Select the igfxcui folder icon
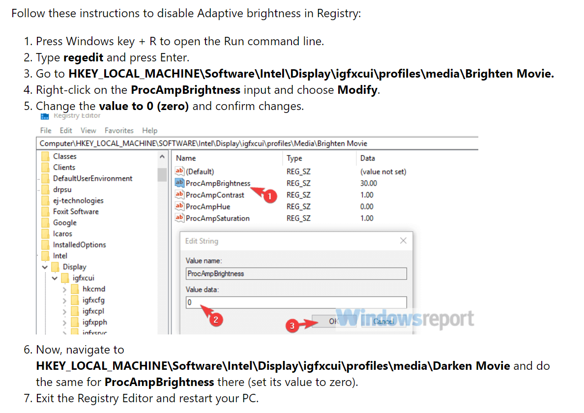This screenshot has width=584, height=413. tap(65, 278)
